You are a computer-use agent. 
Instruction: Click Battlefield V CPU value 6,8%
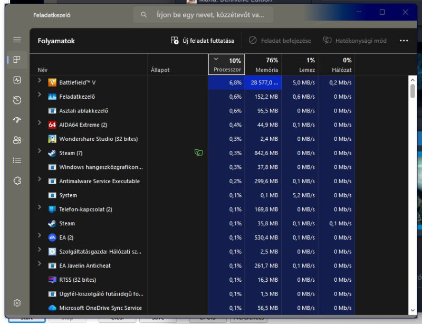tap(235, 82)
